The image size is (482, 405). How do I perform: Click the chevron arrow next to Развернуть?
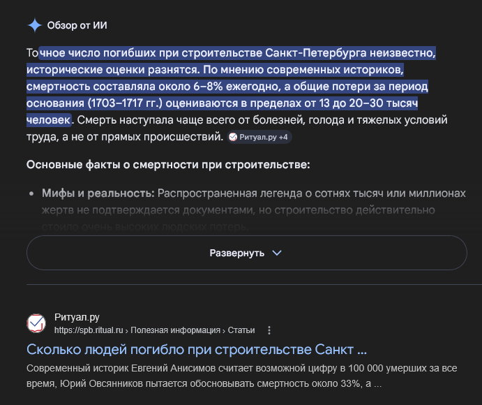(277, 253)
